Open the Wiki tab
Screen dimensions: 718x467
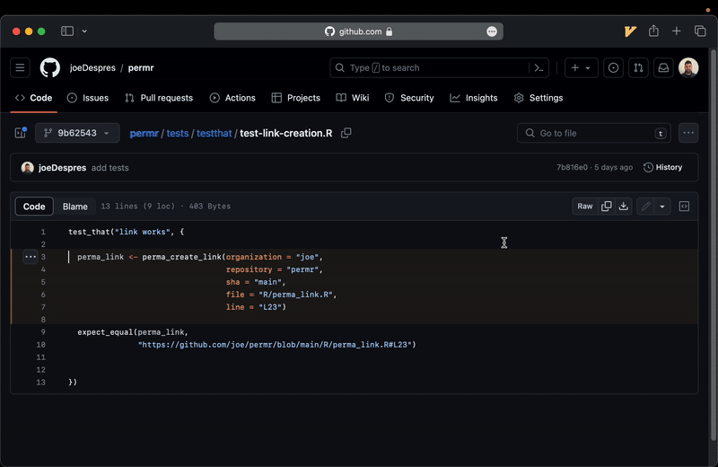pos(353,98)
